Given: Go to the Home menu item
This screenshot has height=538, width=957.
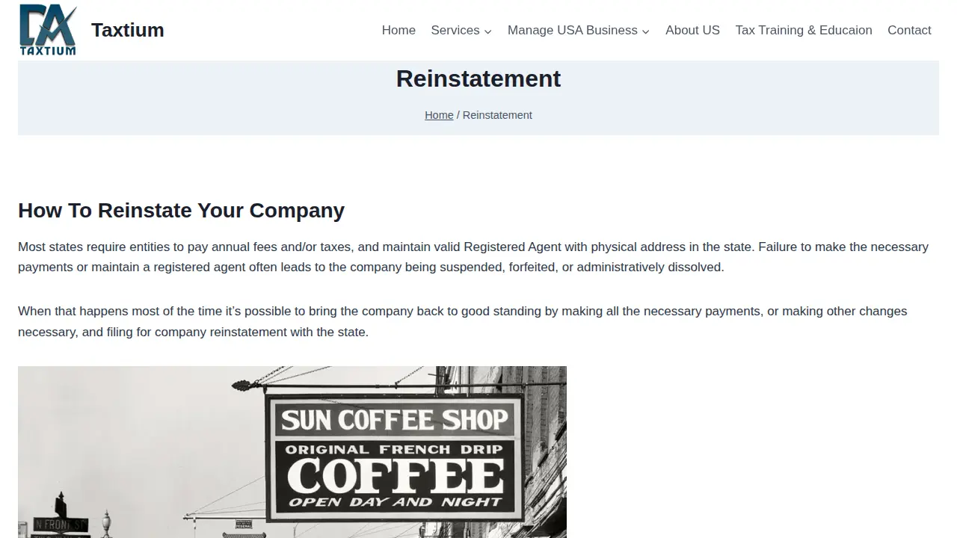Looking at the screenshot, I should click(x=399, y=30).
